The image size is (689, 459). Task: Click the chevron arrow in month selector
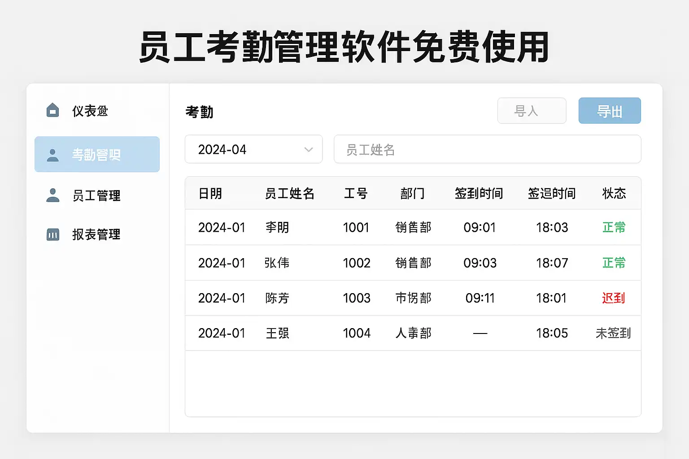coord(309,150)
